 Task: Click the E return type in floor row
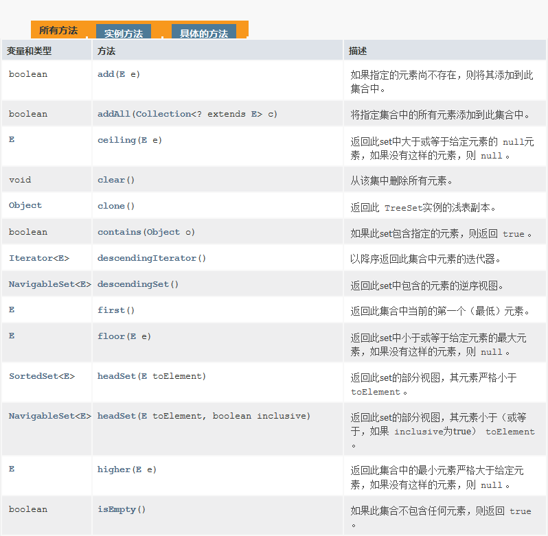[12, 336]
